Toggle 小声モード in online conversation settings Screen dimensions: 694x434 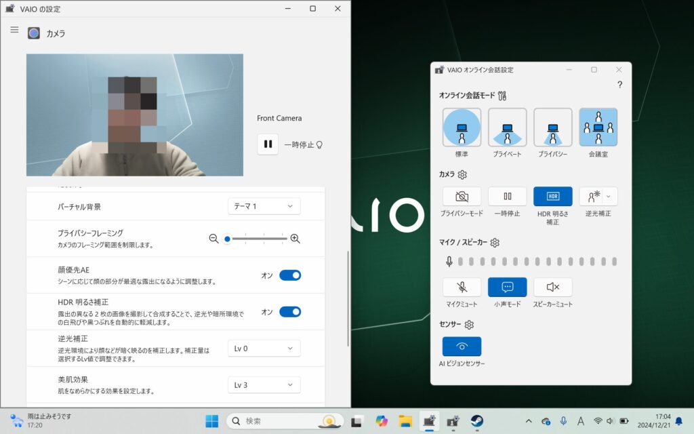coord(507,287)
